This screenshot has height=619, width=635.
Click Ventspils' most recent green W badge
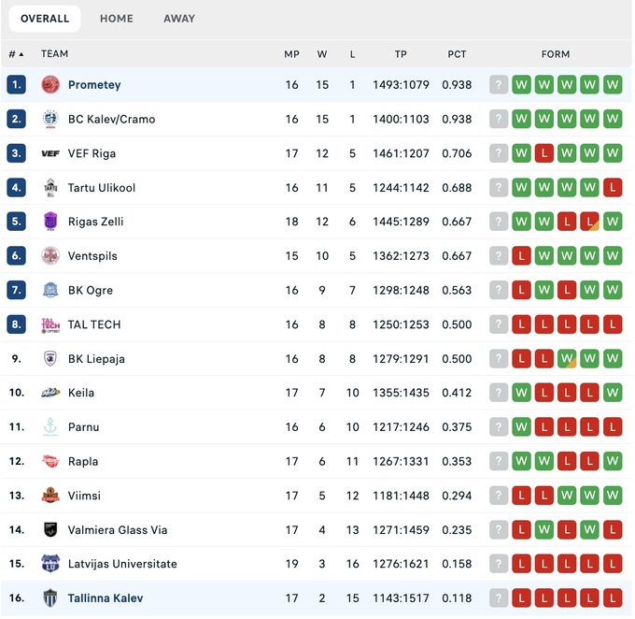[613, 256]
